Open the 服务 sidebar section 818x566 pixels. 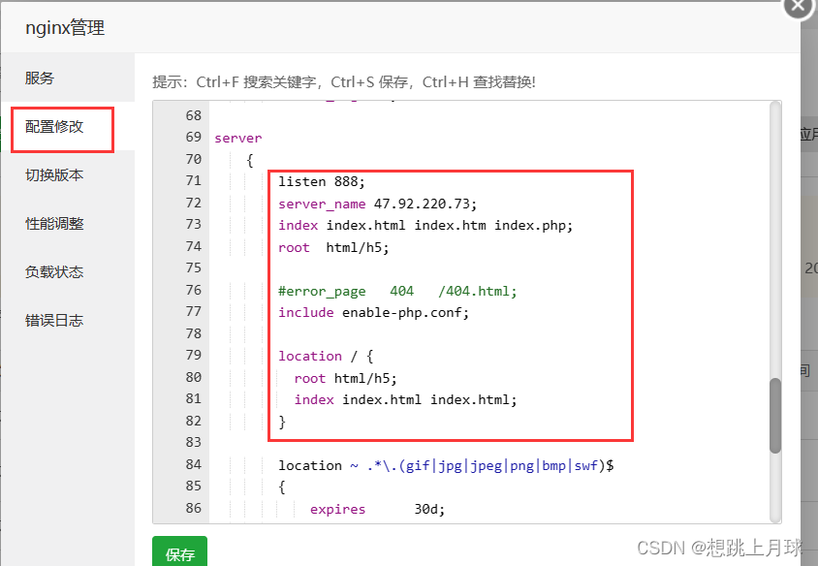point(39,79)
